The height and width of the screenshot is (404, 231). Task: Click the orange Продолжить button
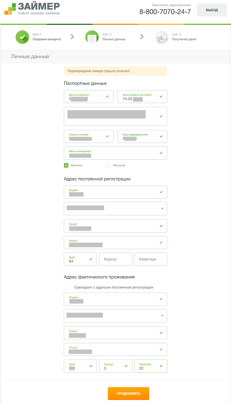click(x=128, y=393)
